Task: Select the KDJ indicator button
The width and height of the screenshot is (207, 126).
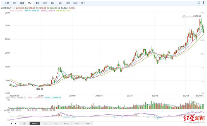Action: [46, 124]
